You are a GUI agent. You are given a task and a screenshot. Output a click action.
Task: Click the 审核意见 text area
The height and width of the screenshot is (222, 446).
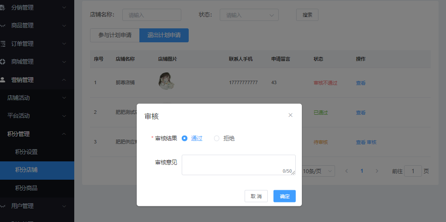coord(238,165)
